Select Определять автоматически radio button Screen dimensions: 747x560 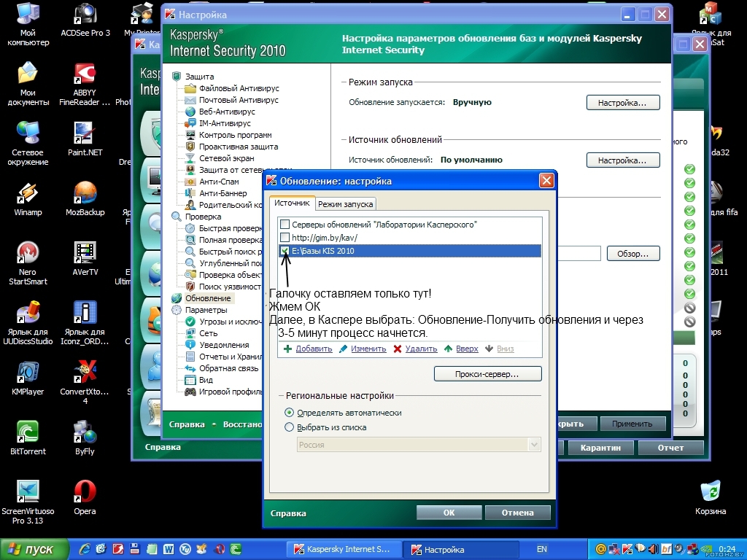tap(289, 413)
